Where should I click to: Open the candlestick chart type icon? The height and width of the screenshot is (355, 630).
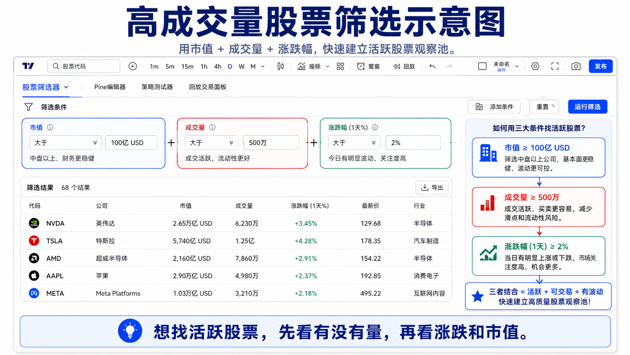point(281,66)
